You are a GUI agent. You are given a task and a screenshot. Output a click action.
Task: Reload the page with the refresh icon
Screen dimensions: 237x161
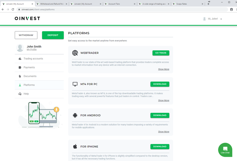tap(13, 9)
